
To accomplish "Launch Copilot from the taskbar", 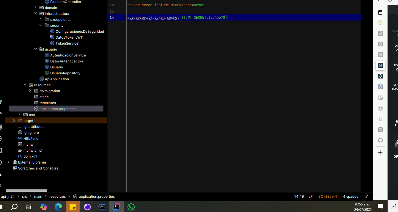I will 44,207.
